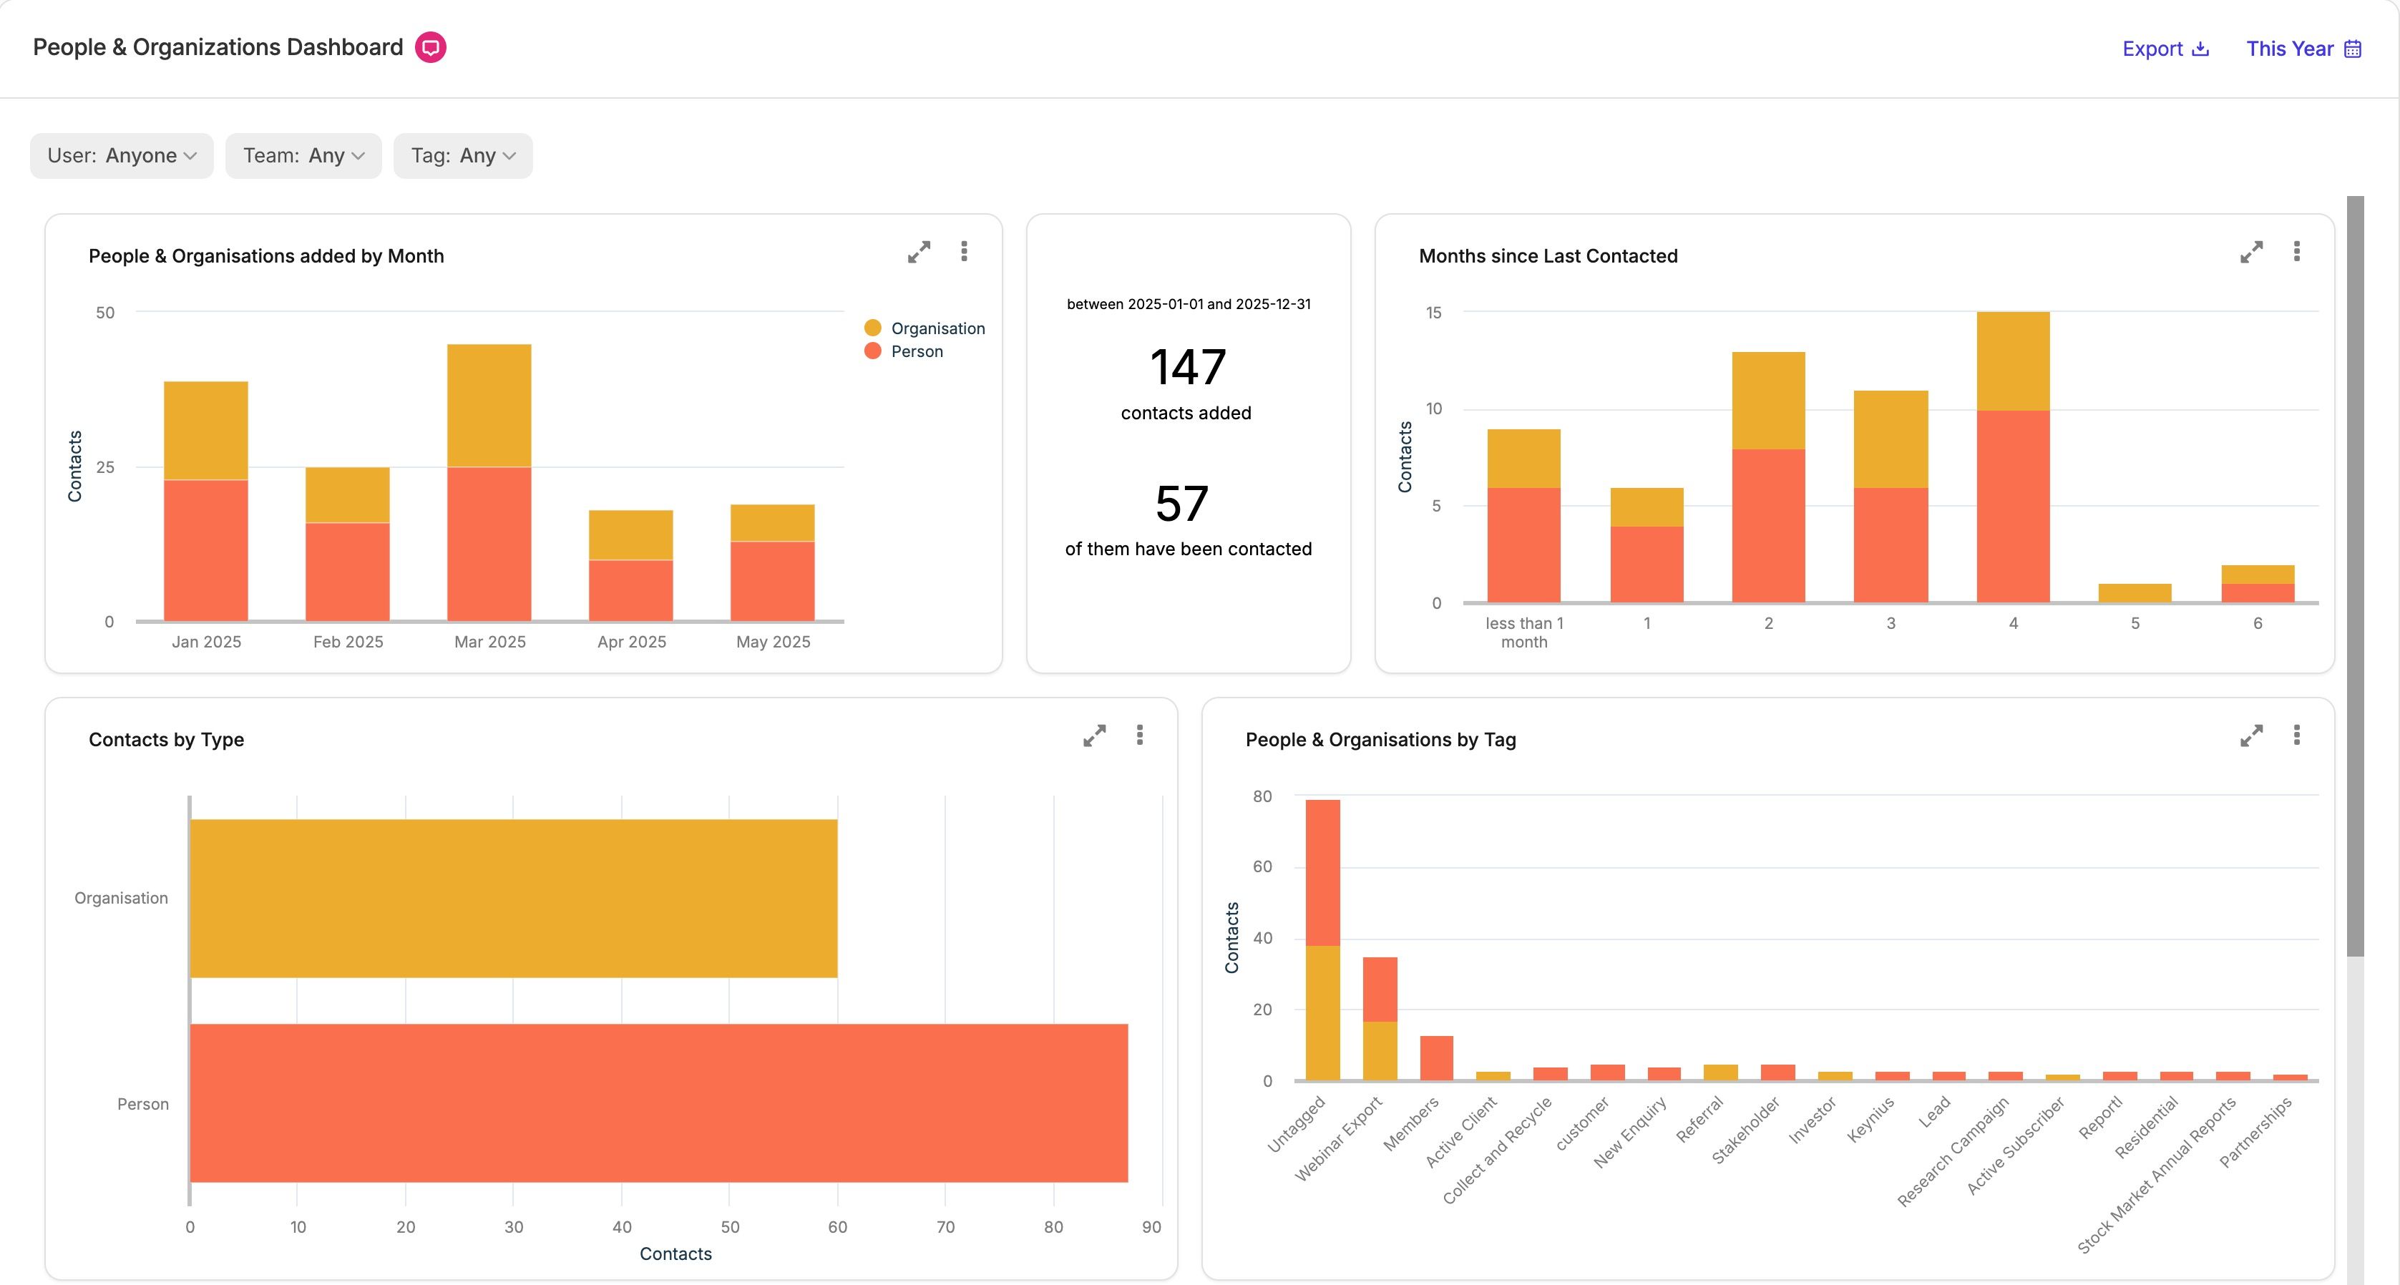Click the 'Apr 2025' axis label
The width and height of the screenshot is (2400, 1285).
(632, 642)
